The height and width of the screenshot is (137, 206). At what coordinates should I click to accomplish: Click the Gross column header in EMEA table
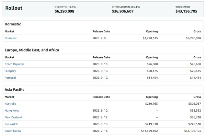click(197, 57)
